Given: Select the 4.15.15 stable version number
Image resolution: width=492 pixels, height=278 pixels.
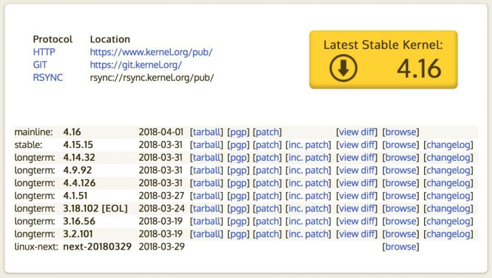Looking at the screenshot, I should click(78, 145).
